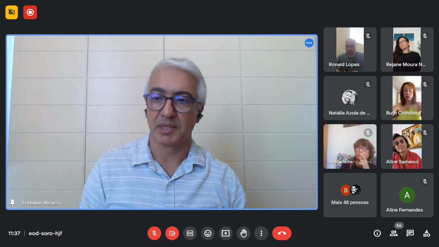Click muted mic icon on Natália Azola tile
Screen dimensions: 439x247
pos(368,85)
